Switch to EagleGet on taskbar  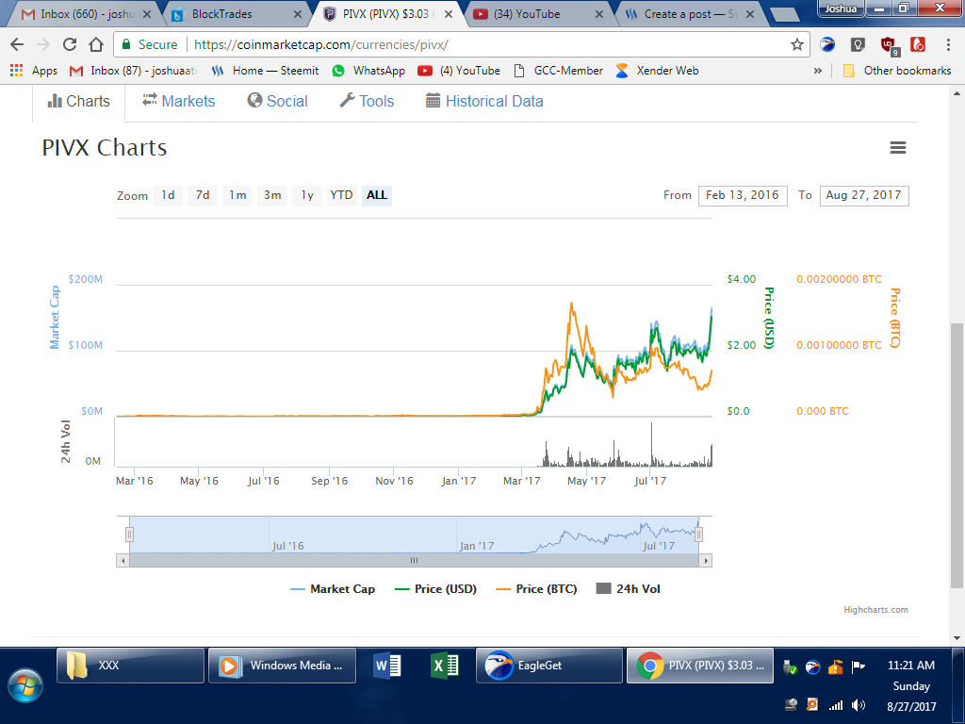point(549,666)
